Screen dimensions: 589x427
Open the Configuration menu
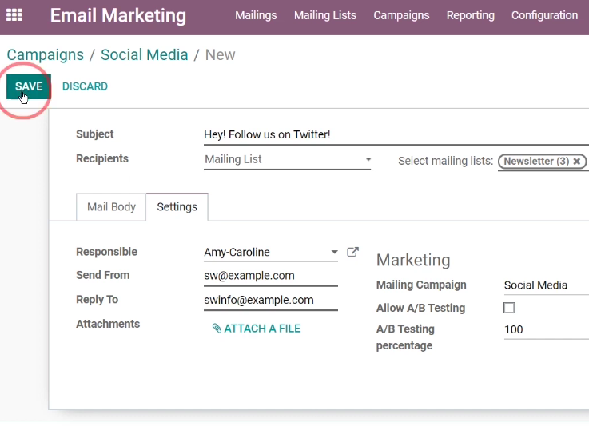(545, 15)
